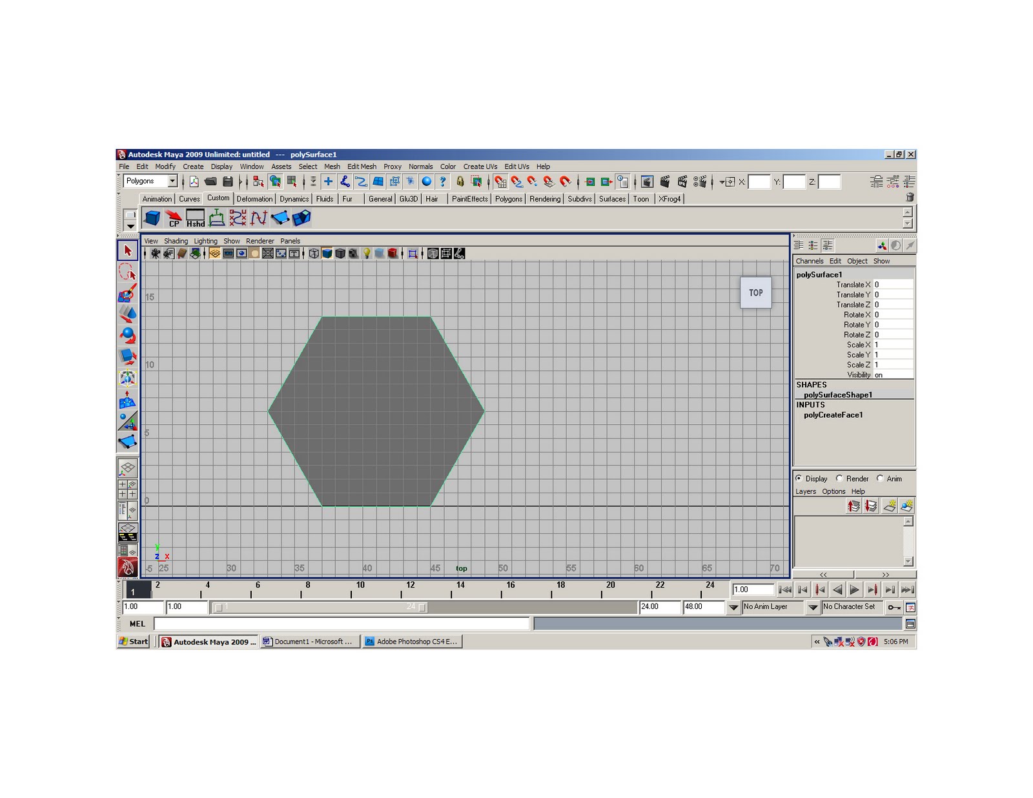The image size is (1033, 798).
Task: Click the IPR render icon
Action: tap(682, 182)
